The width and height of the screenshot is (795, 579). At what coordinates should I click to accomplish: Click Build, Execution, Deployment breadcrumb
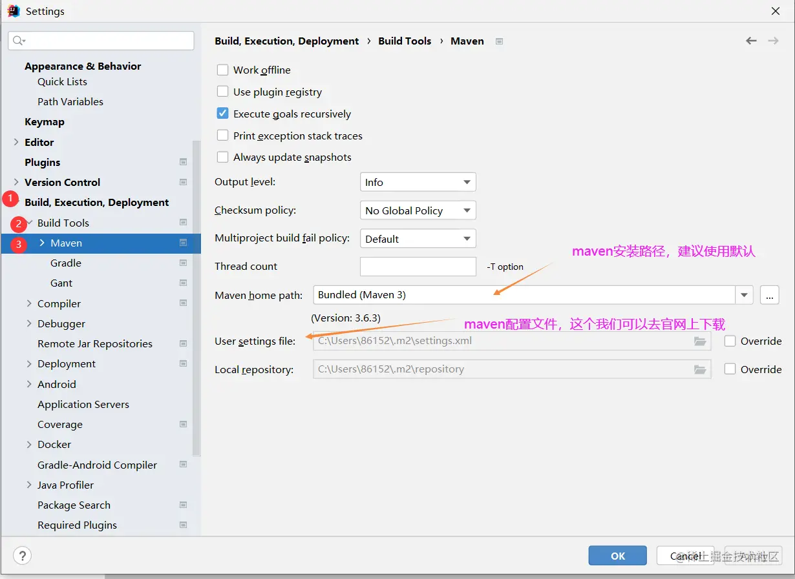[287, 41]
